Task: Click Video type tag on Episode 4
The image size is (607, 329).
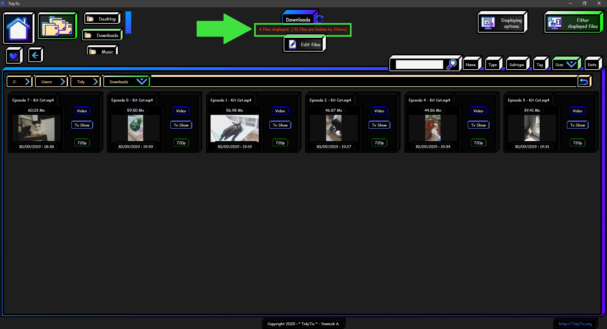Action: coord(478,111)
